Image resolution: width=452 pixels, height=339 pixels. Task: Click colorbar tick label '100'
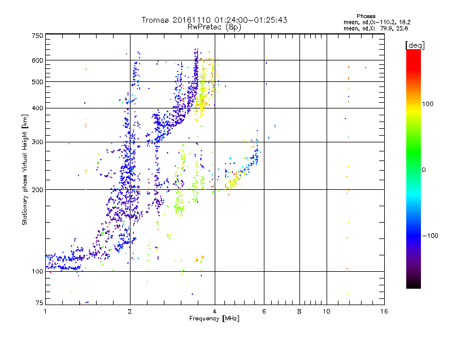pos(428,104)
